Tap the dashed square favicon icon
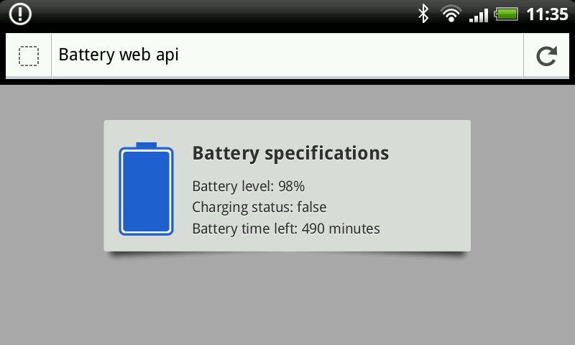 tap(29, 56)
